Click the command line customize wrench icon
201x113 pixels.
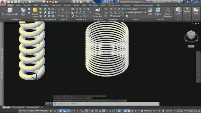point(51,104)
